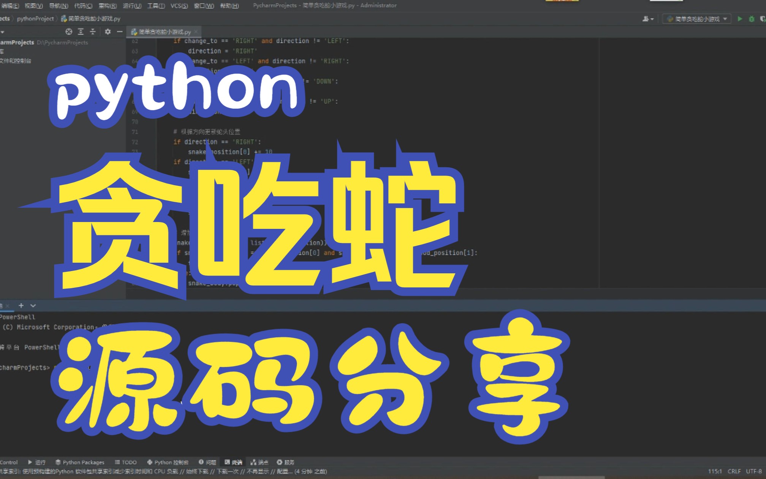
Task: Expand all items in project panel
Action: coord(81,32)
